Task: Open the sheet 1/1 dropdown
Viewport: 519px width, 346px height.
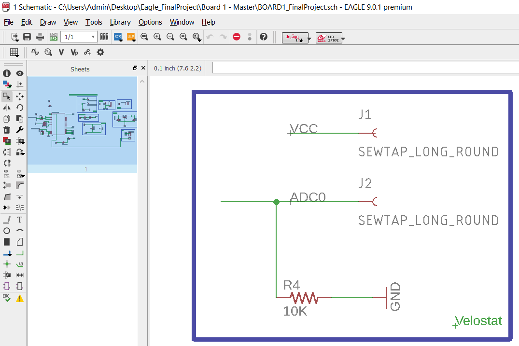Action: coord(79,37)
